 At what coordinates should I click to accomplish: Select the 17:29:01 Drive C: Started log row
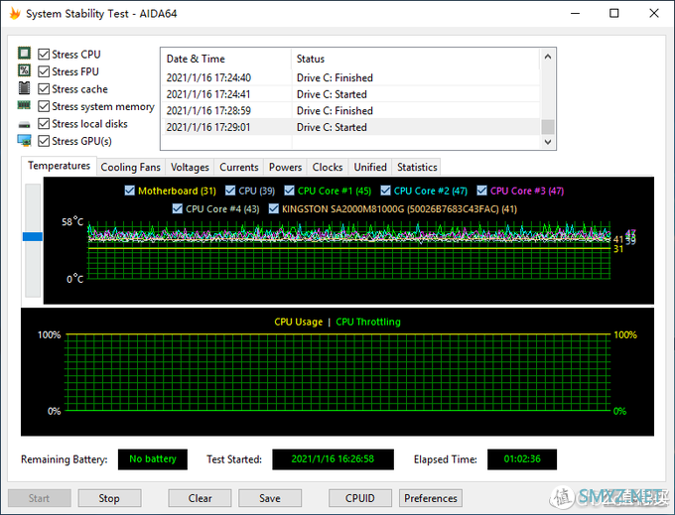tap(350, 127)
